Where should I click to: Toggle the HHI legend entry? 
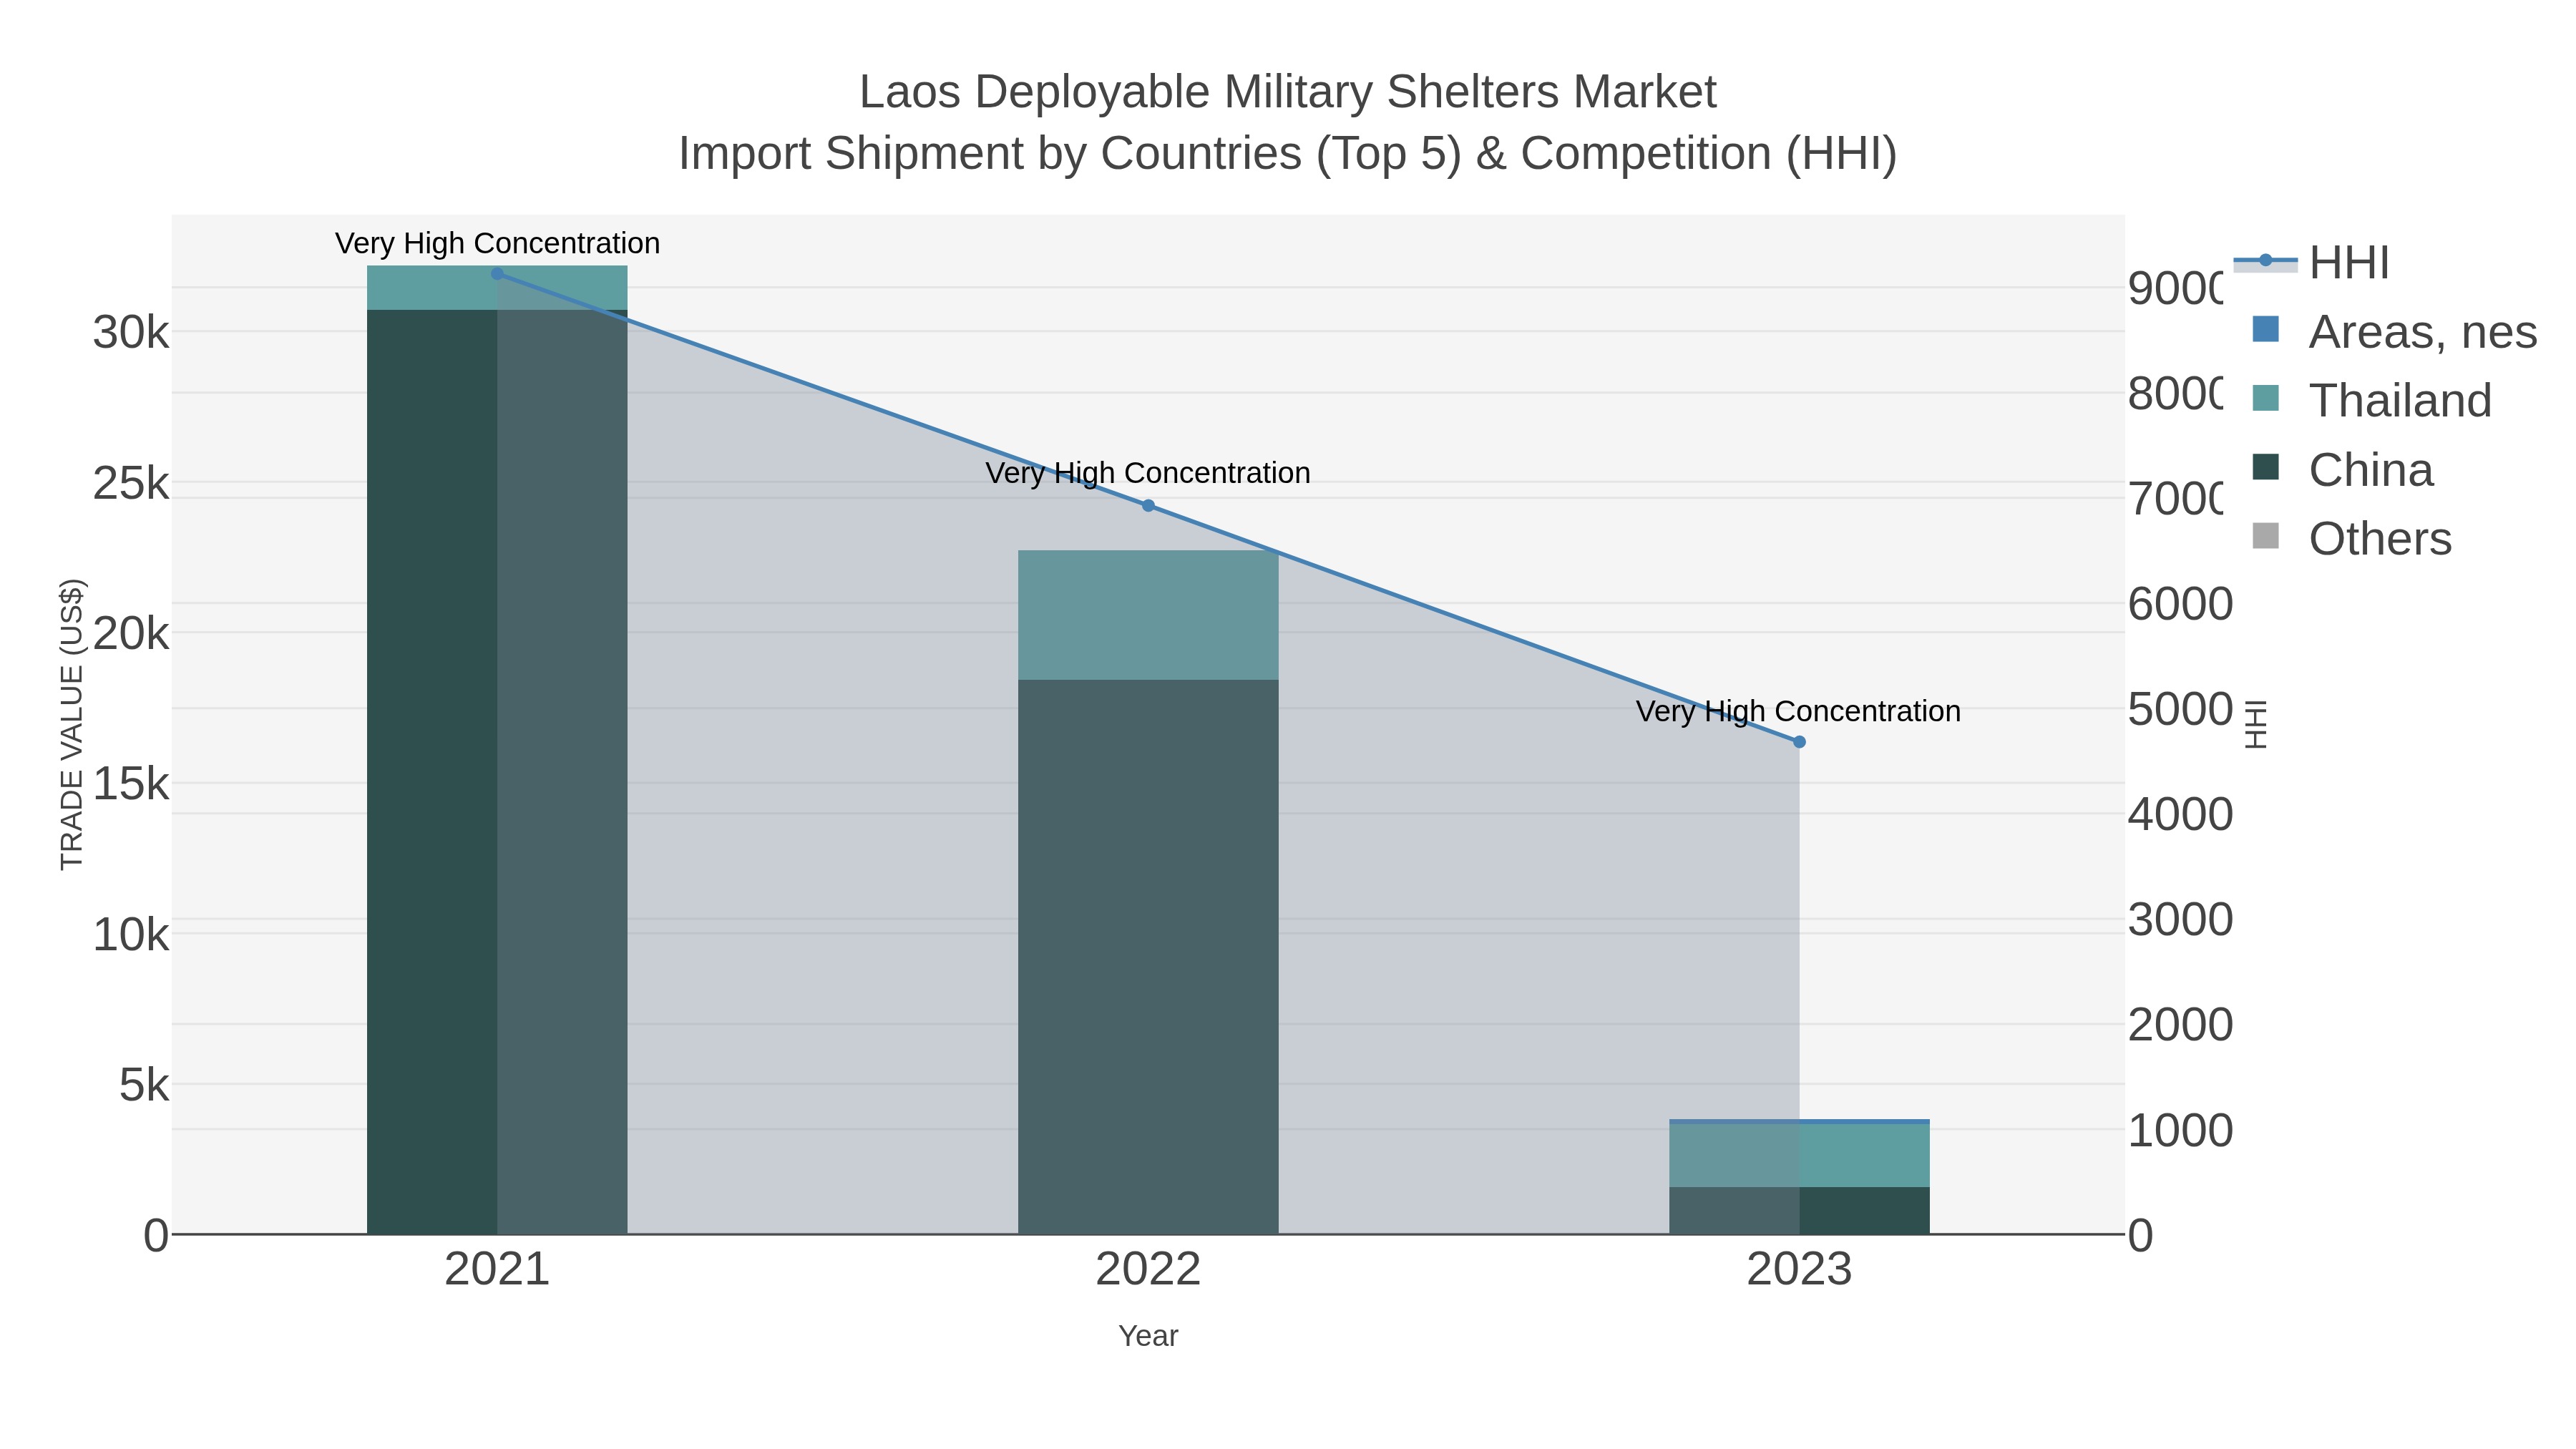[2311, 262]
